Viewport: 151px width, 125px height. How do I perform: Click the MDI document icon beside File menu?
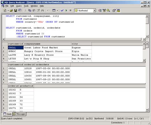tap(3, 6)
